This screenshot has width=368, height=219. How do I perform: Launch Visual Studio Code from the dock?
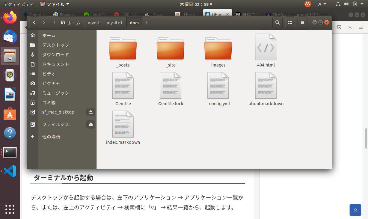tap(10, 171)
